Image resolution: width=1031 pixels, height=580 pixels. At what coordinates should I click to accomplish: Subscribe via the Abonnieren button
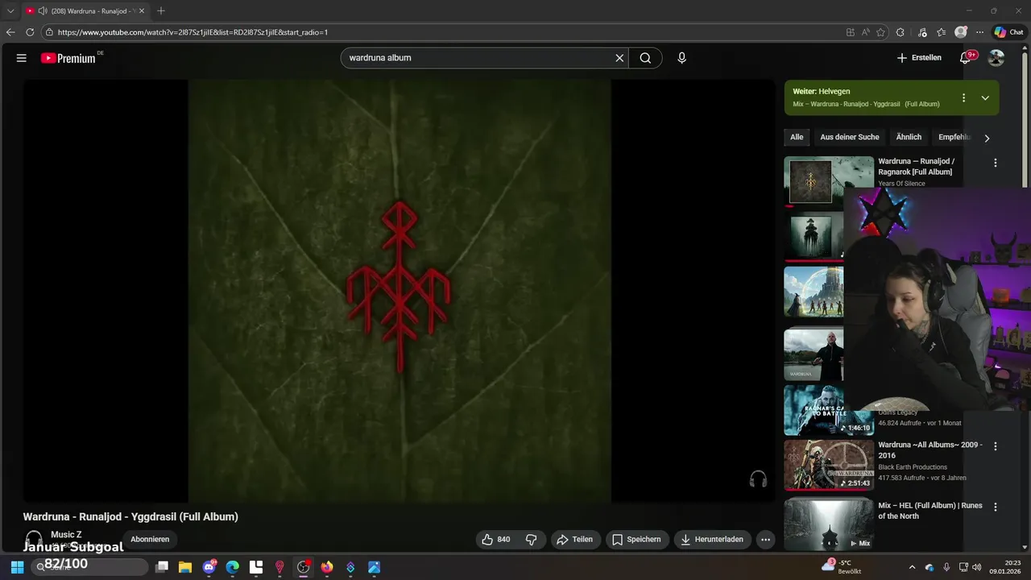[150, 540]
